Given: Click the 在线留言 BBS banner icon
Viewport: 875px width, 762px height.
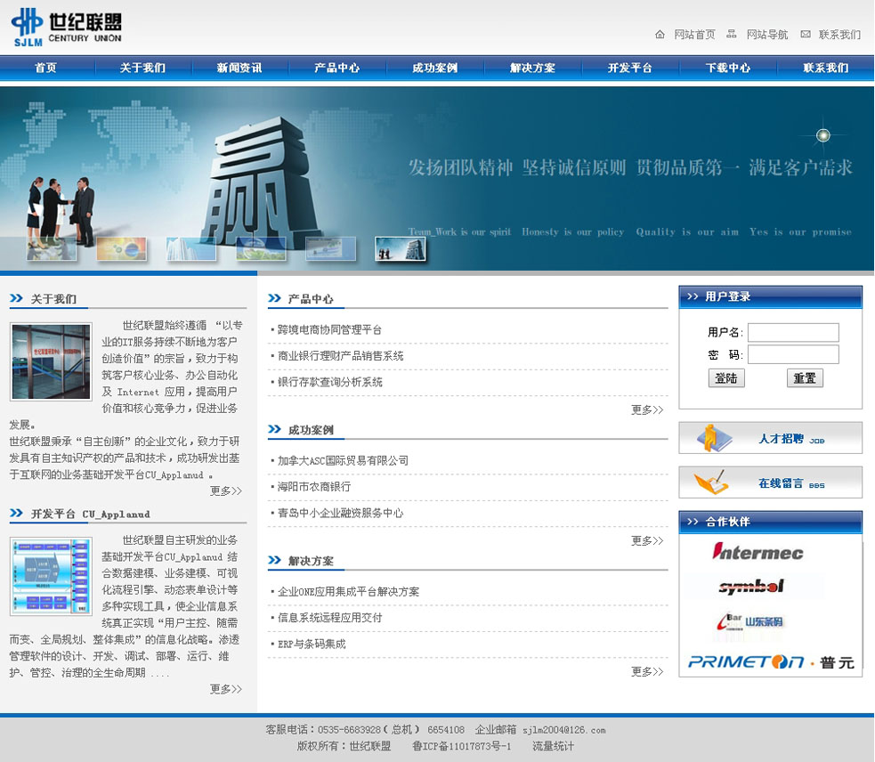Looking at the screenshot, I should 711,482.
